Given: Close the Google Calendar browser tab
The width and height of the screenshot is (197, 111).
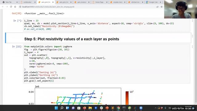Looking at the screenshot, I should 160,2.
